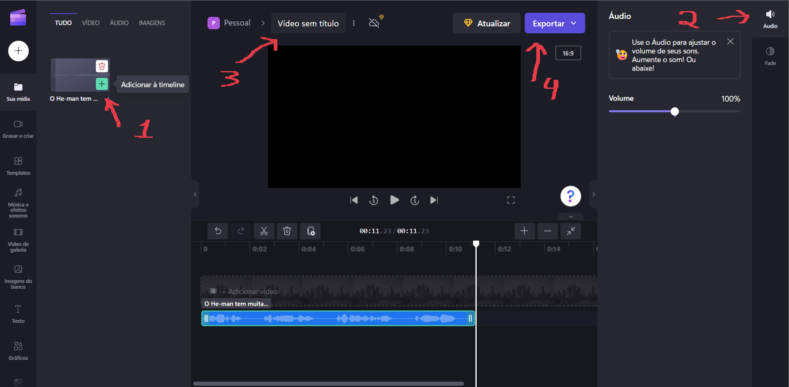Collapse the left media panel chevron
Viewport: 789px width, 387px height.
[x=195, y=195]
